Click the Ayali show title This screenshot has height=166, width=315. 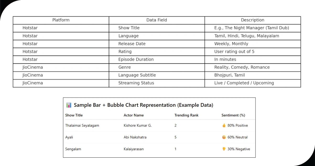click(69, 137)
